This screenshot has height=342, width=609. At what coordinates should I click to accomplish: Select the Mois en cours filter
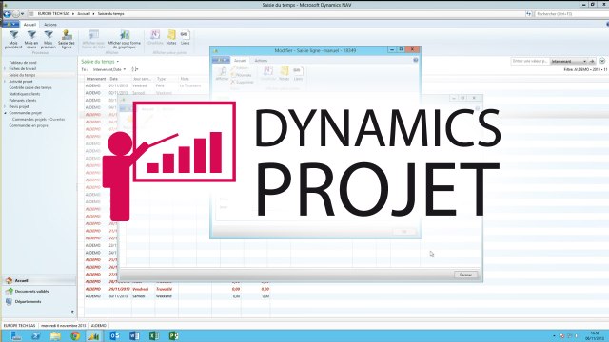(31, 40)
